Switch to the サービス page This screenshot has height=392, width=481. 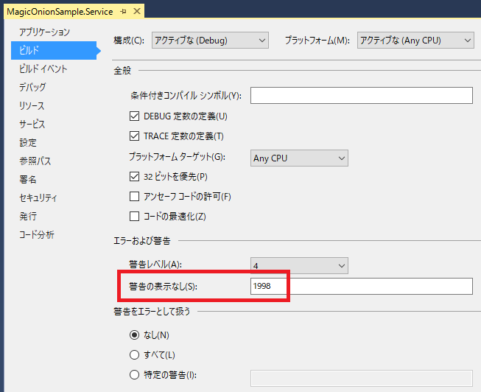point(32,124)
